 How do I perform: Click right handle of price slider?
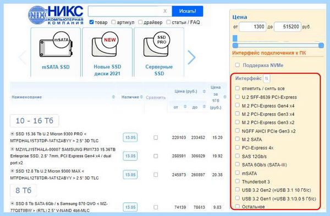[x=321, y=45]
